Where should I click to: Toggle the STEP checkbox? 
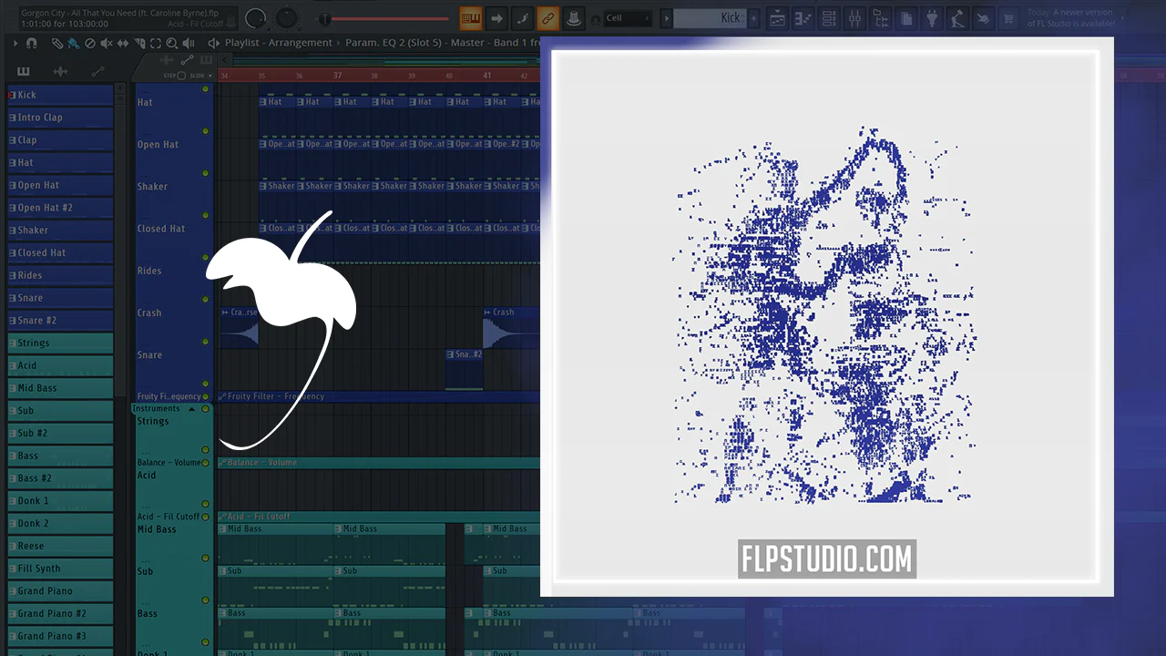click(x=180, y=76)
